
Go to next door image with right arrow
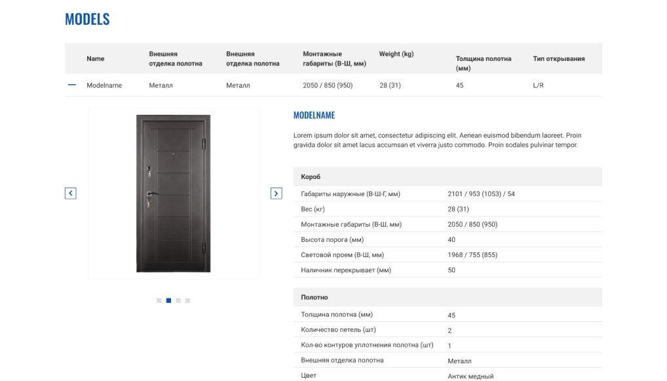(x=276, y=193)
